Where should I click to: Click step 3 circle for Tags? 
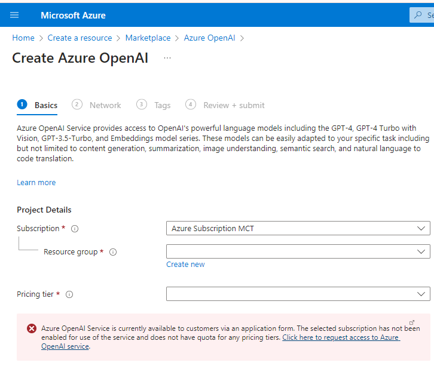(x=142, y=105)
